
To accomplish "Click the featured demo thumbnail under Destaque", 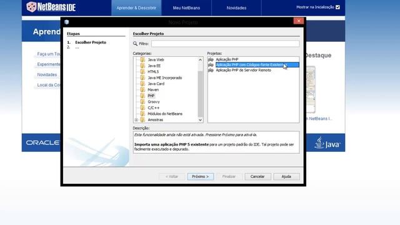I will pos(311,89).
